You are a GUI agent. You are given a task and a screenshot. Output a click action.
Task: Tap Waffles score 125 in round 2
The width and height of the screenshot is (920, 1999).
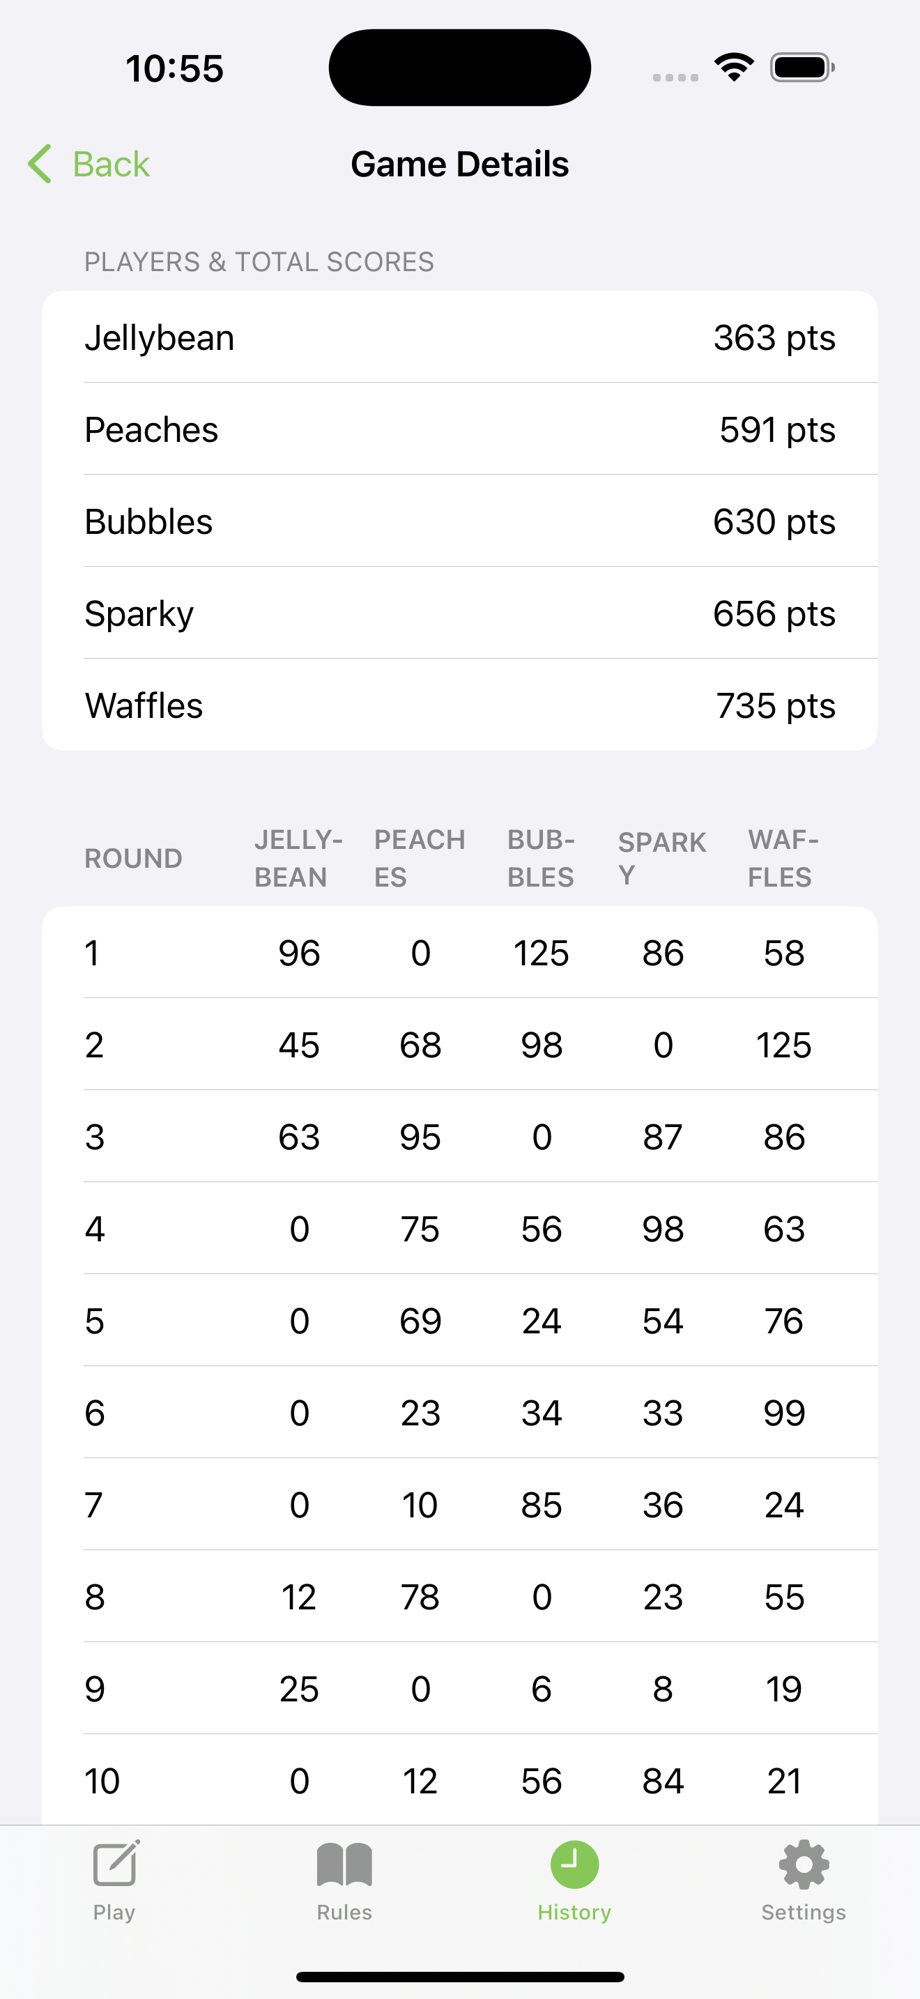pyautogui.click(x=783, y=1045)
